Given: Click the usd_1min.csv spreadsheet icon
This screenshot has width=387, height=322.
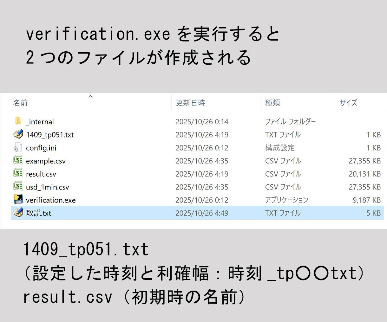Looking at the screenshot, I should [18, 186].
